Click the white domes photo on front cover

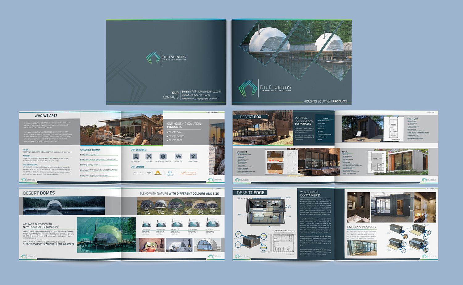point(295,51)
